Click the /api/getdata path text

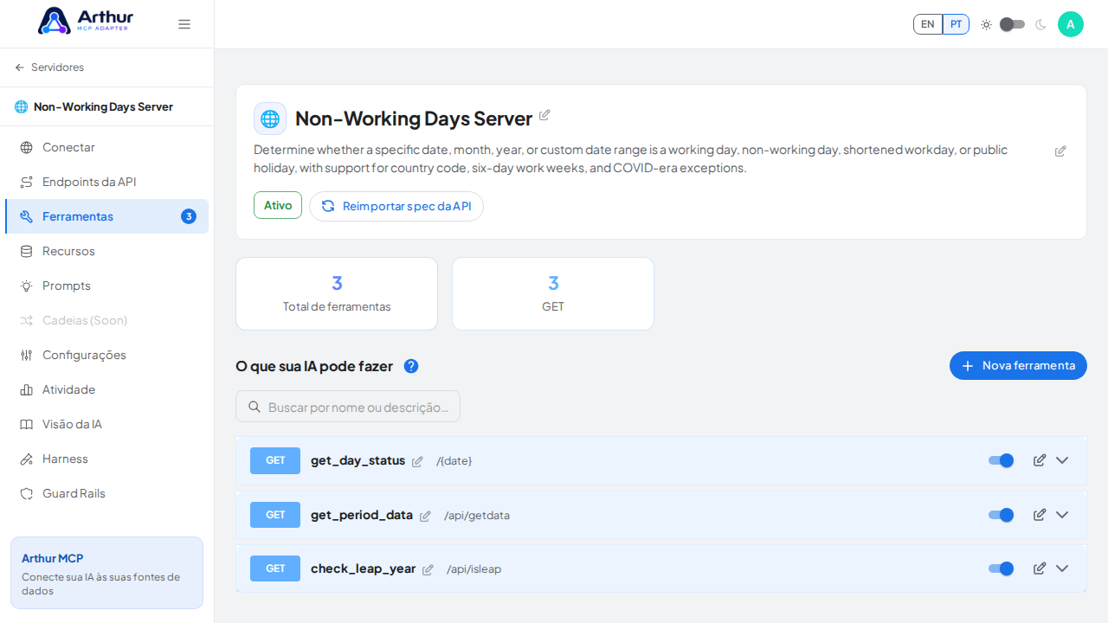(477, 516)
